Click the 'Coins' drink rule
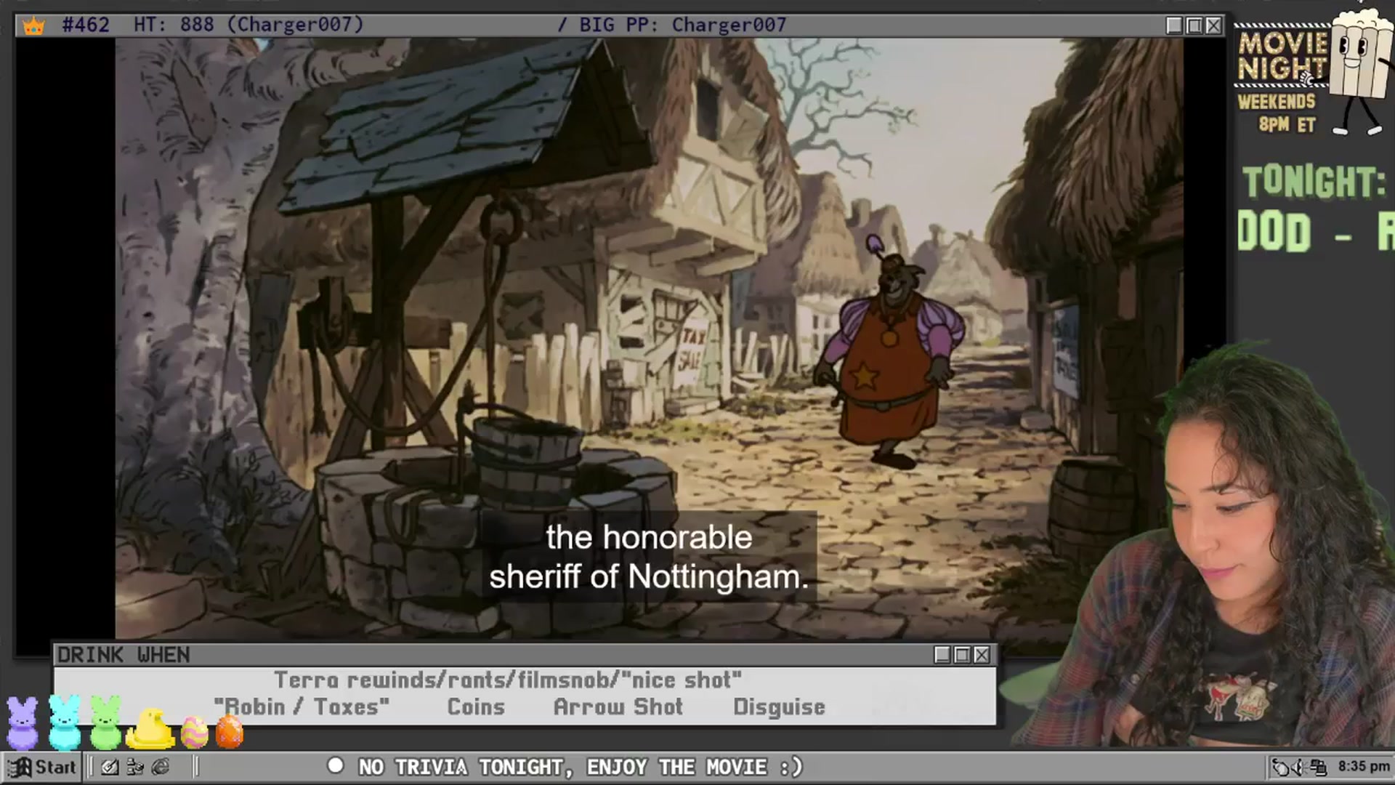This screenshot has height=785, width=1395. coord(476,706)
